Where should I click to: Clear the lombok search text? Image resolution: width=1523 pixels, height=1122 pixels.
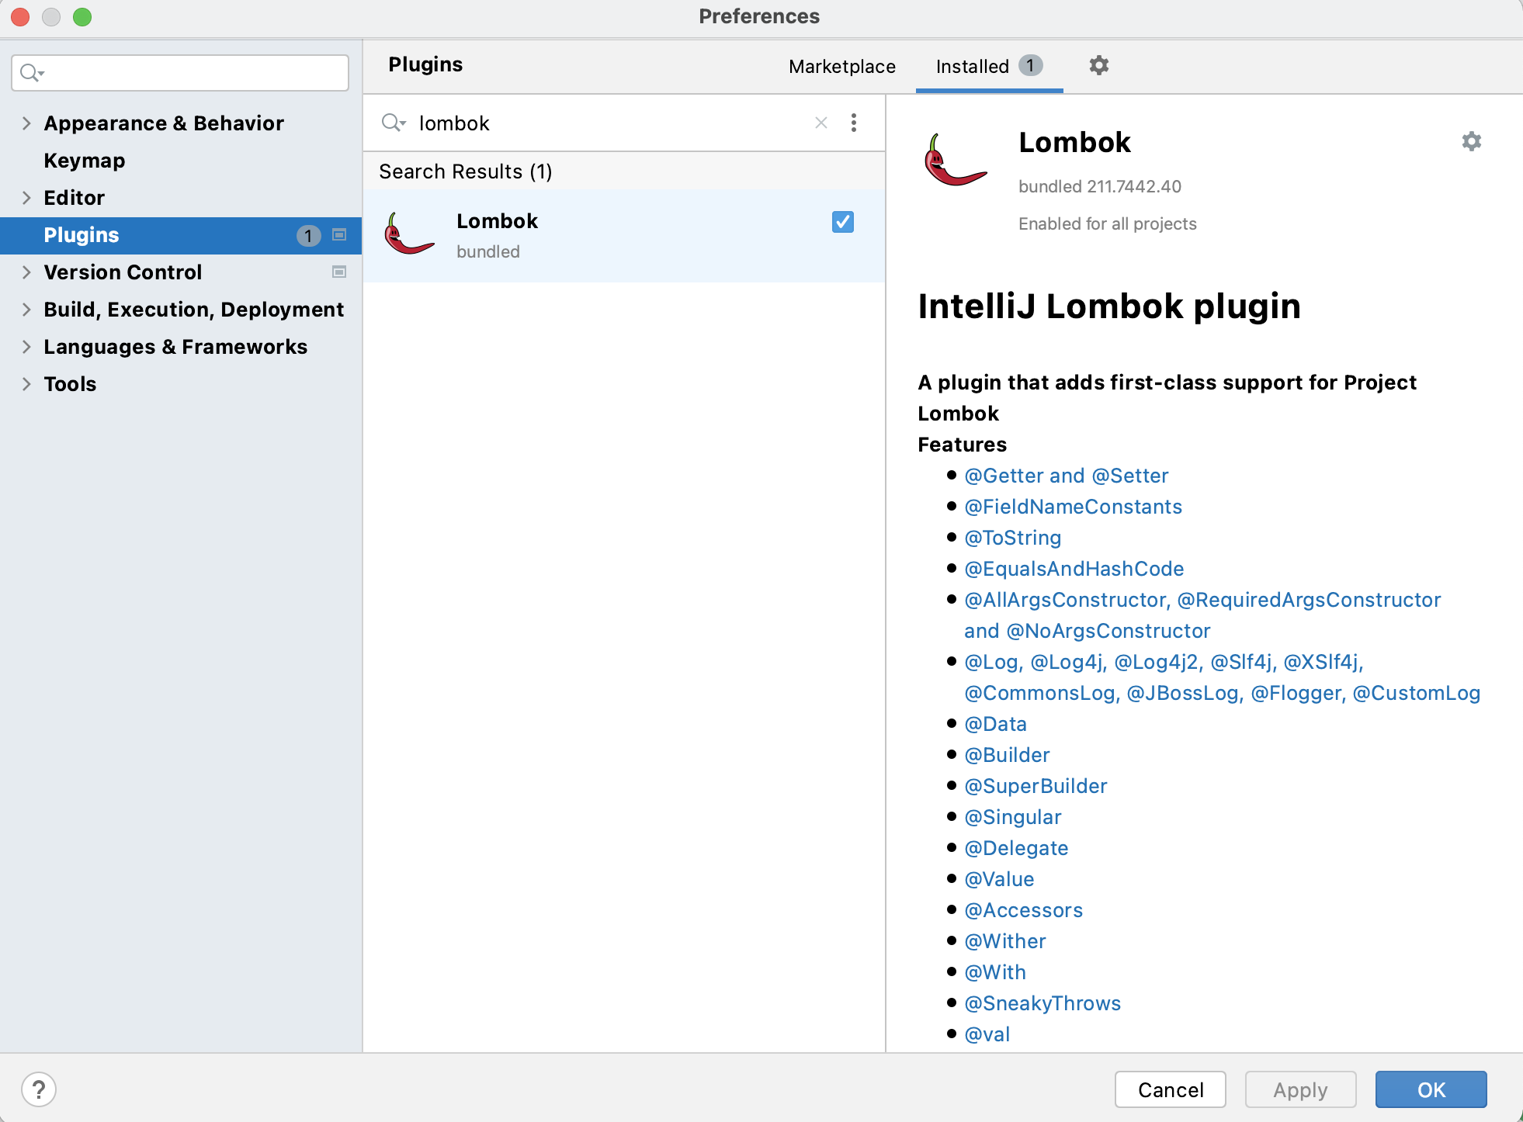click(x=820, y=123)
